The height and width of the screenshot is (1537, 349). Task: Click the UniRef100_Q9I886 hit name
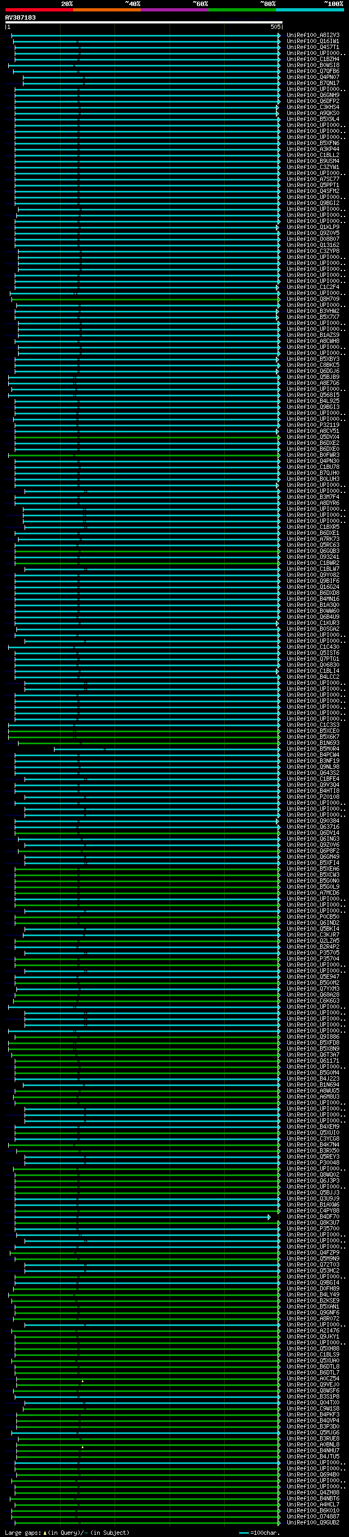tap(313, 1036)
